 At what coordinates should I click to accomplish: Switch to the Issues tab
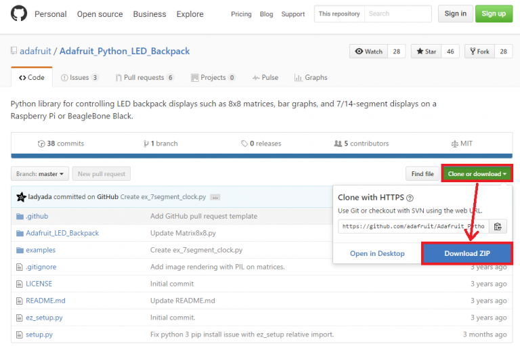pos(79,78)
